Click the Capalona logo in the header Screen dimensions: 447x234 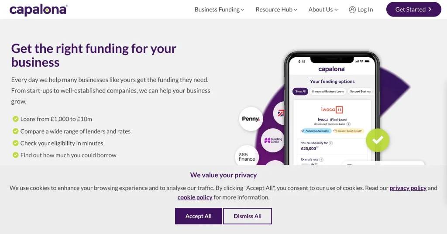coord(38,10)
